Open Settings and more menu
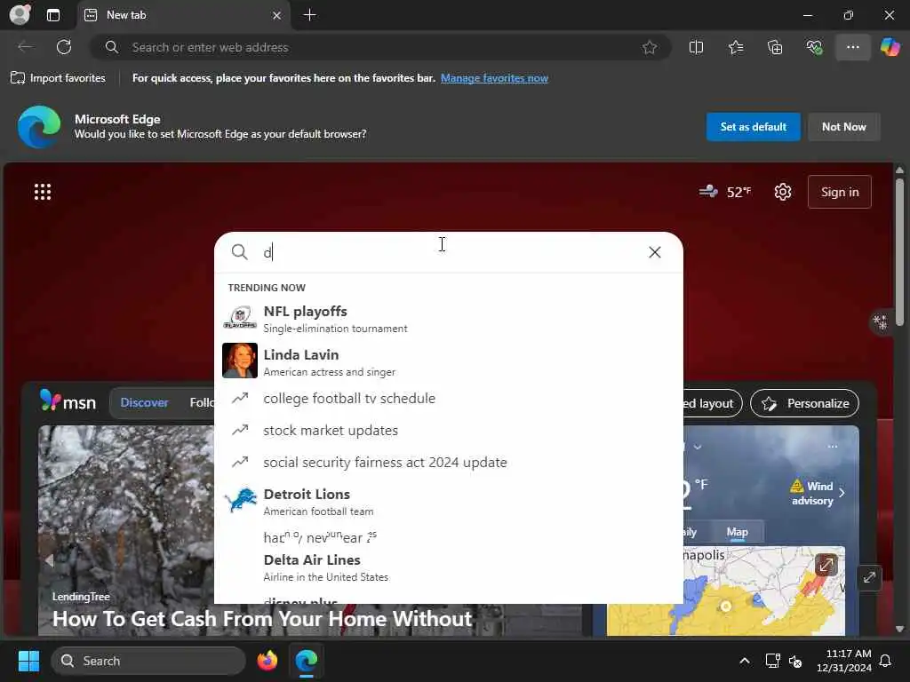Viewport: 910px width, 682px height. coord(852,47)
